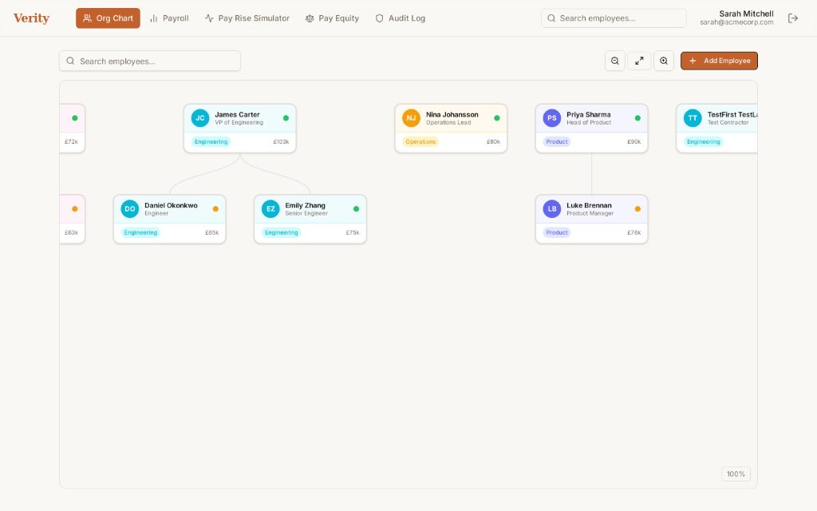Click the LB avatar on Luke Brennan
The width and height of the screenshot is (817, 511).
552,208
